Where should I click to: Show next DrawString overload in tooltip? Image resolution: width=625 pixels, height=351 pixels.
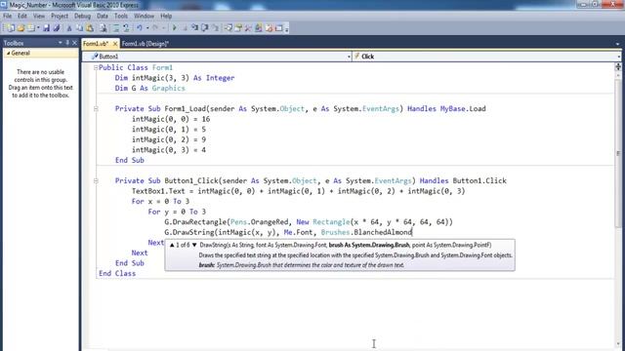coord(194,245)
